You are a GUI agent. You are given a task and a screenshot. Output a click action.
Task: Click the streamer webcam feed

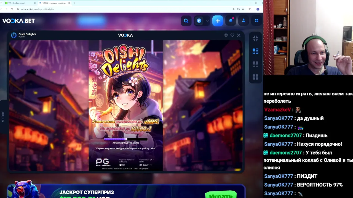coord(308,37)
